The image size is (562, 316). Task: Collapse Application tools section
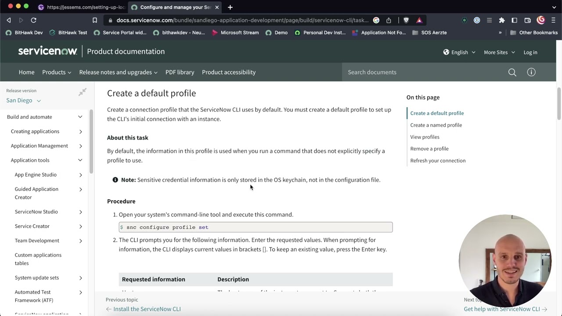pos(80,160)
